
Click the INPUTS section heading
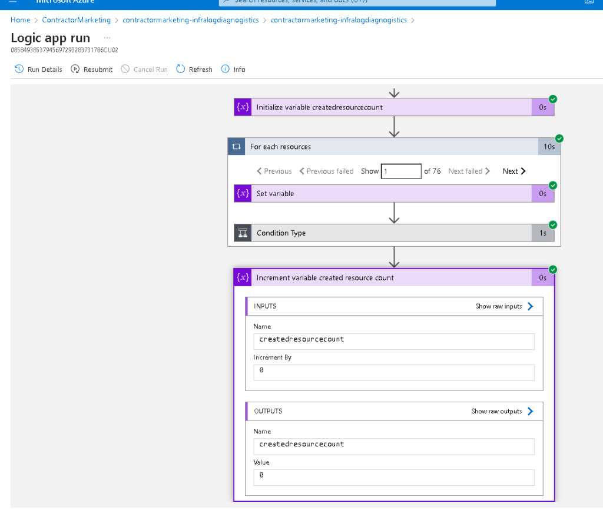265,306
